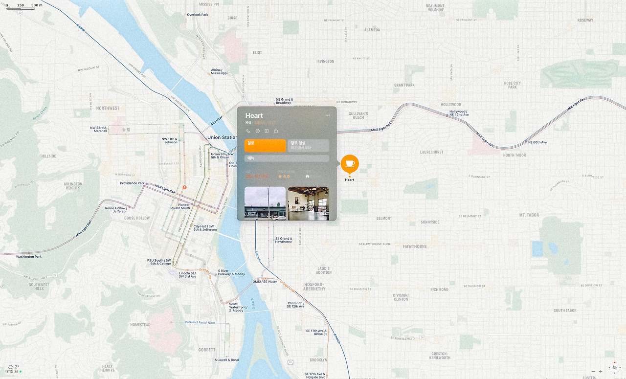
Task: Click the plus zoom-in button
Action: click(x=601, y=371)
